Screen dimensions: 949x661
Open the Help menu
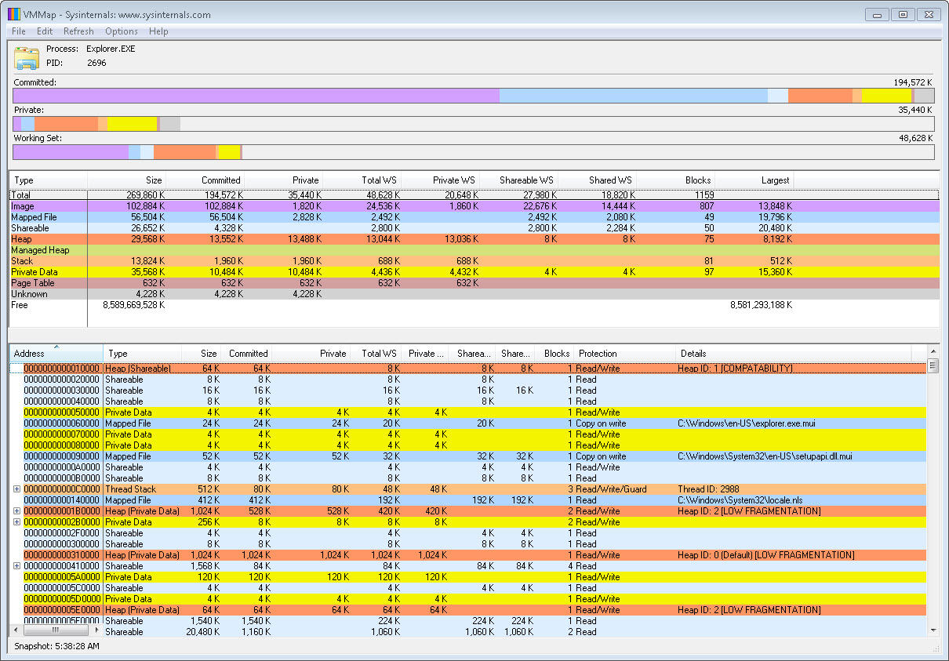(x=158, y=31)
